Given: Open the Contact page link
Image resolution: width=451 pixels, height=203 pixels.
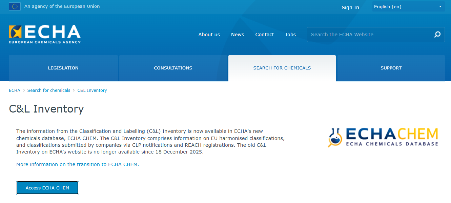Looking at the screenshot, I should 264,35.
